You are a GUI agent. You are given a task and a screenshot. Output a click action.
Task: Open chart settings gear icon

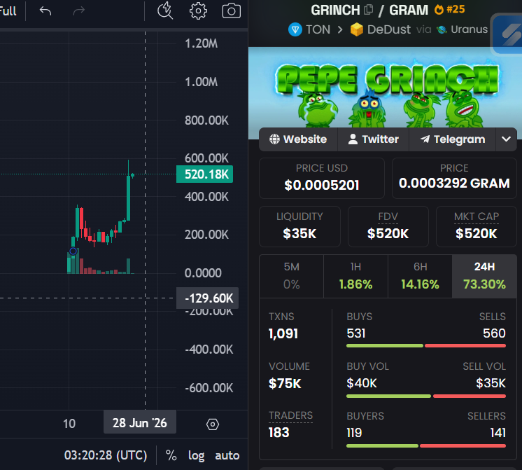[198, 11]
